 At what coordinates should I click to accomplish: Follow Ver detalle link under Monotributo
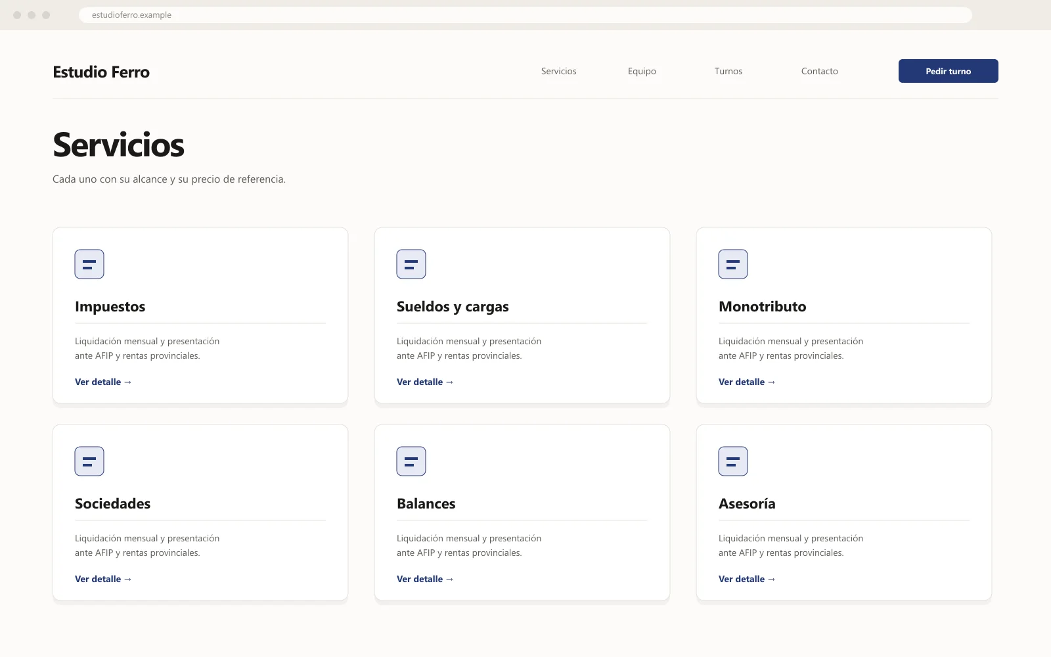tap(747, 382)
